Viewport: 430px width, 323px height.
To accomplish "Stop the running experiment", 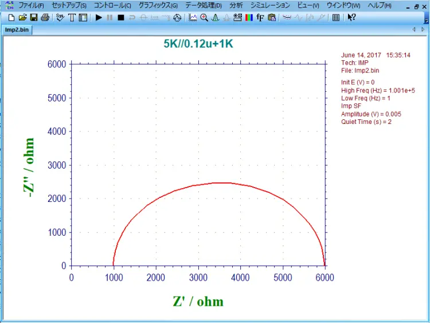I will tap(120, 18).
